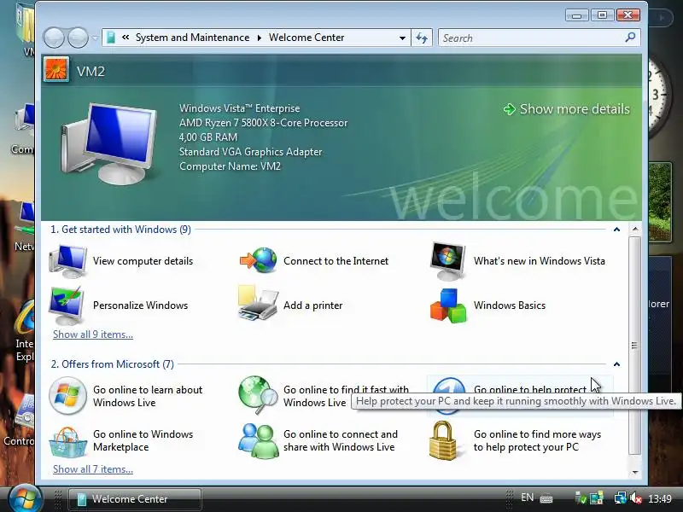Click Go online to Windows Marketplace text
Image resolution: width=683 pixels, height=512 pixels.
pyautogui.click(x=143, y=440)
